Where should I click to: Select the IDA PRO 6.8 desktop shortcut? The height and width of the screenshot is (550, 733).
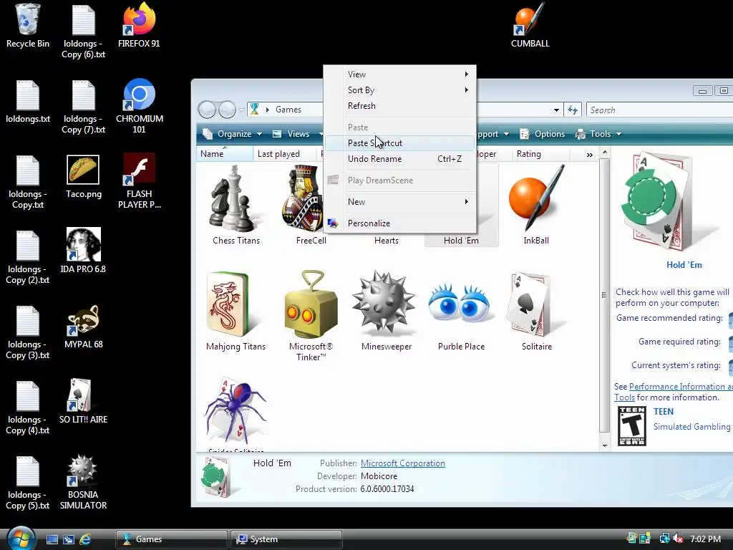pyautogui.click(x=83, y=250)
